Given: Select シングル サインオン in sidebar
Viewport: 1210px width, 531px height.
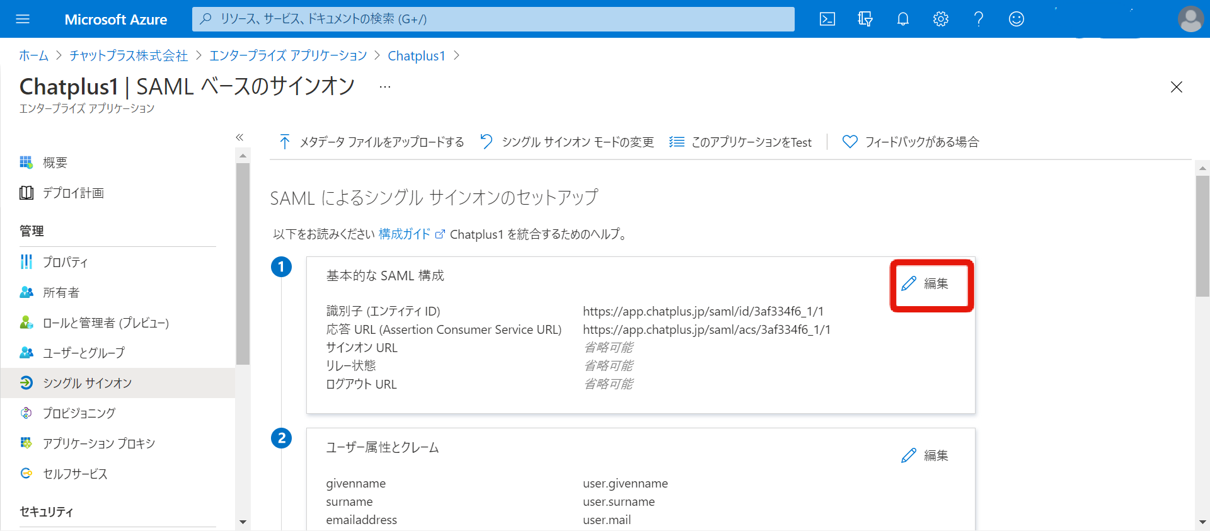Looking at the screenshot, I should tap(118, 383).
